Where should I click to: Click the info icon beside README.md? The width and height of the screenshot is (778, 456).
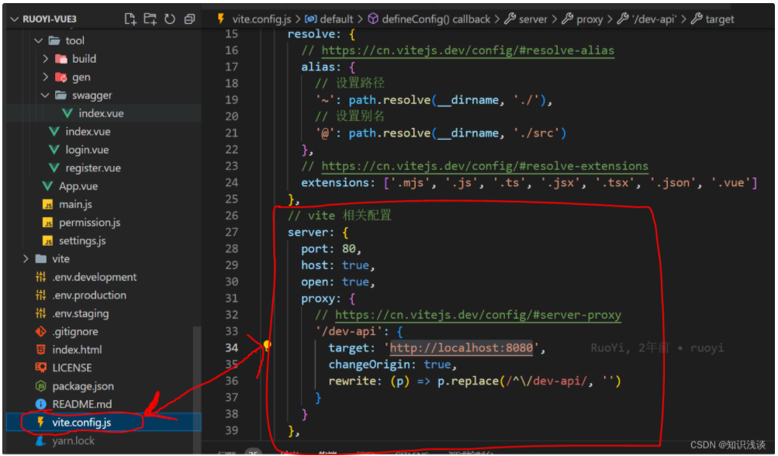pos(40,404)
